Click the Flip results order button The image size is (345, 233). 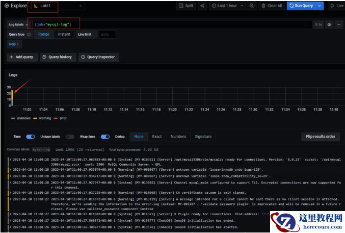pos(320,137)
